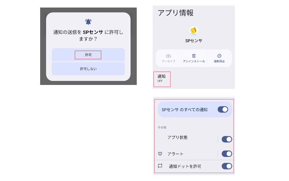This screenshot has height=181, width=289.
Task: Toggle SPセンサ のすべての通知 switch
Action: [x=223, y=110]
